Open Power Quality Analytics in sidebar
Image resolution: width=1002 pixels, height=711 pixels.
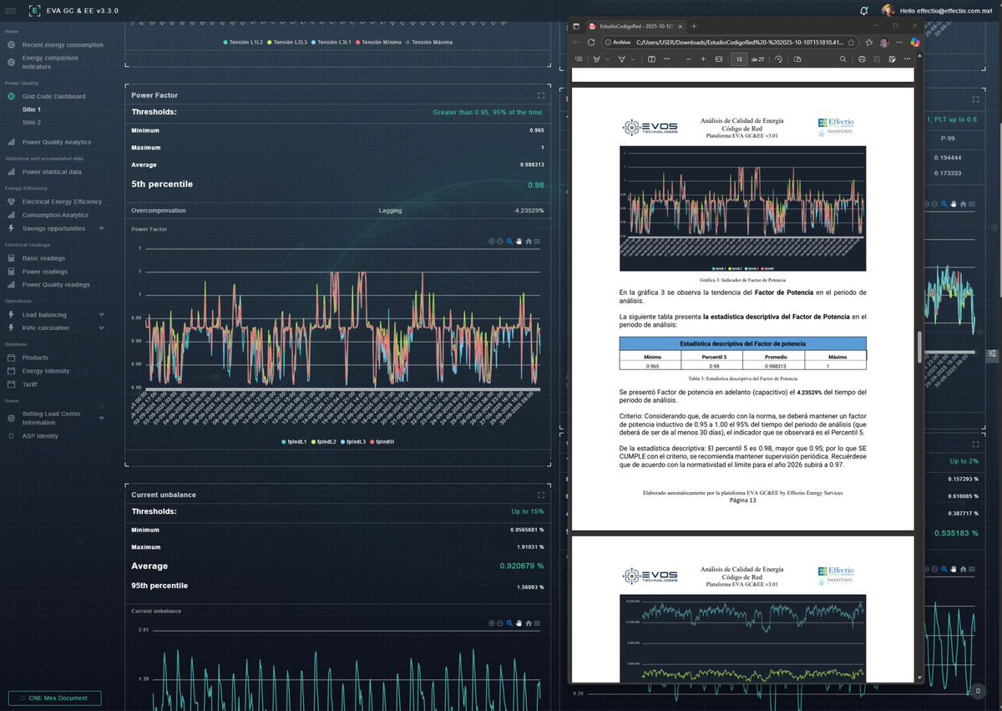tap(56, 142)
